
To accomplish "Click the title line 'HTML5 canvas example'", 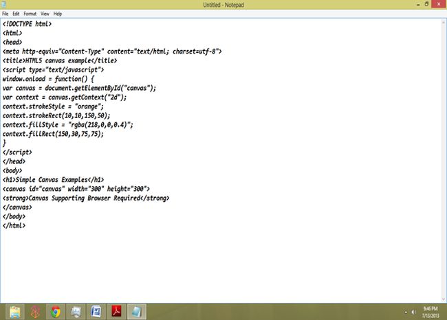I will pyautogui.click(x=60, y=60).
